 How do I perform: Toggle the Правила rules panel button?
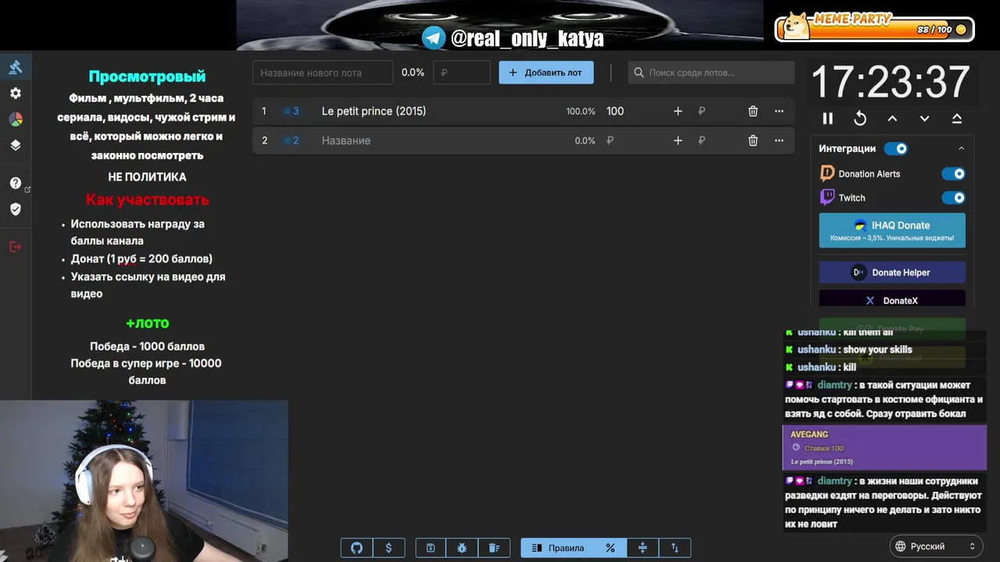click(x=558, y=548)
